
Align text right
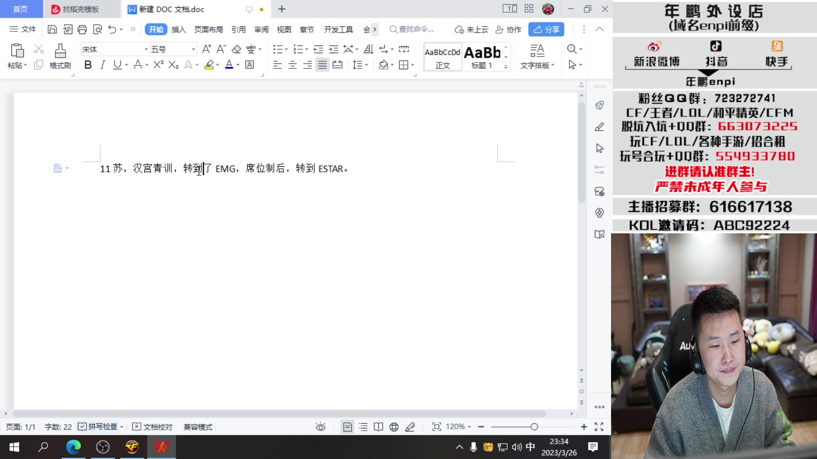click(307, 65)
